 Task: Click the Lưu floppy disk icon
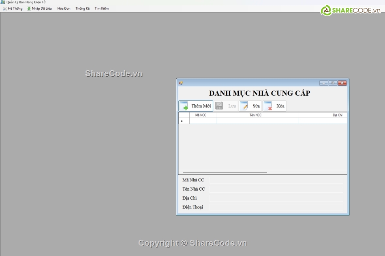click(x=219, y=106)
